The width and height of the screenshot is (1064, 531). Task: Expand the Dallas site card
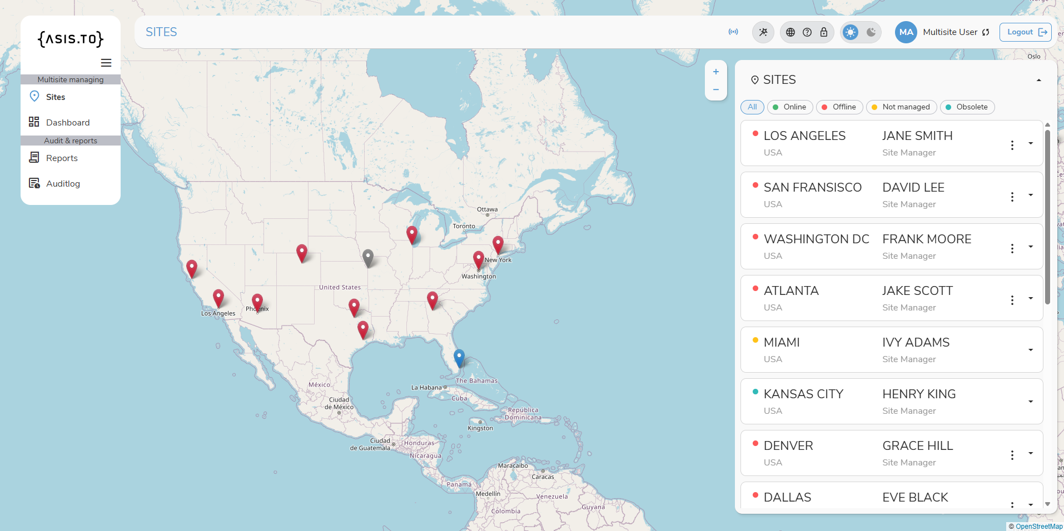pos(1031,505)
